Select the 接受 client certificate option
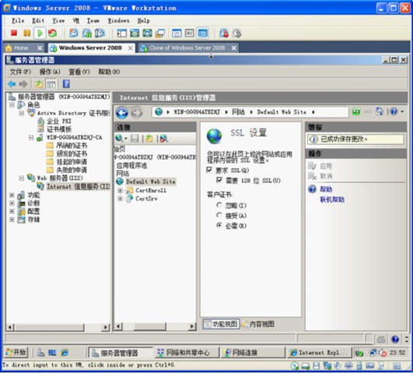The image size is (413, 373). 219,215
